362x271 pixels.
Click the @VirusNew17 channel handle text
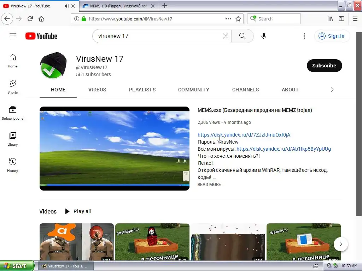click(92, 67)
